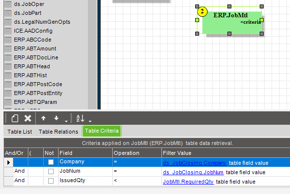This screenshot has height=194, width=290.
Task: Click the row selector arrow of Company row
Action: 8,162
